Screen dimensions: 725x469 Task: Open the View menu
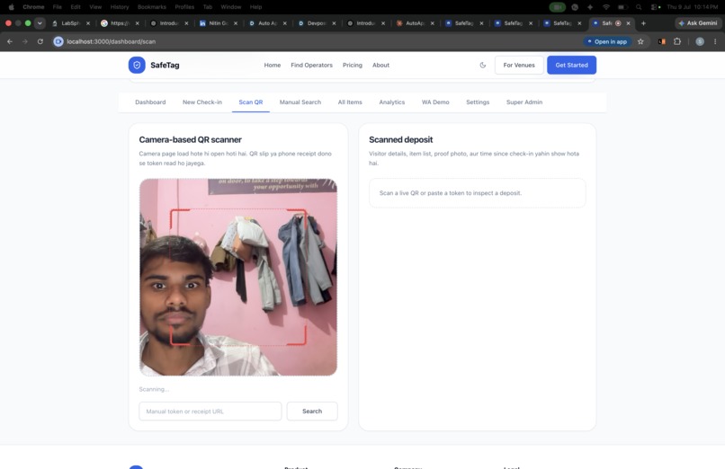coord(95,7)
